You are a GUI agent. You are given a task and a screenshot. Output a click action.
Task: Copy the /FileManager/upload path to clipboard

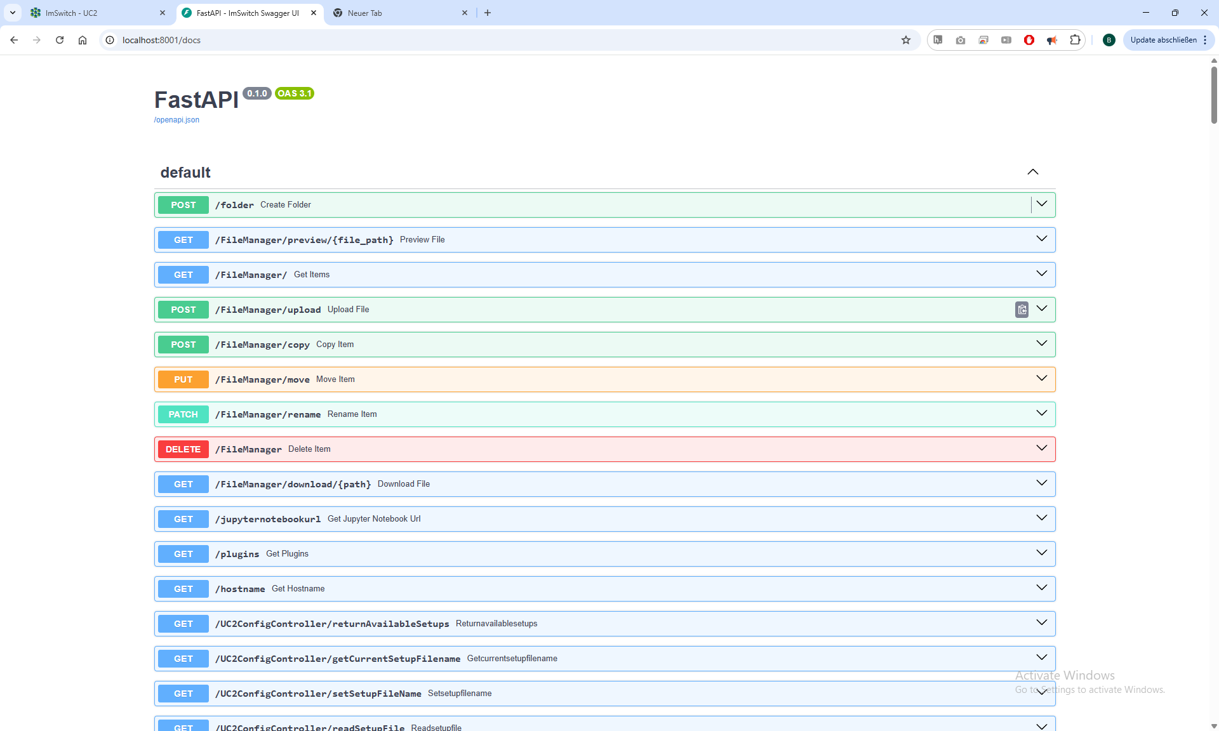[1022, 310]
